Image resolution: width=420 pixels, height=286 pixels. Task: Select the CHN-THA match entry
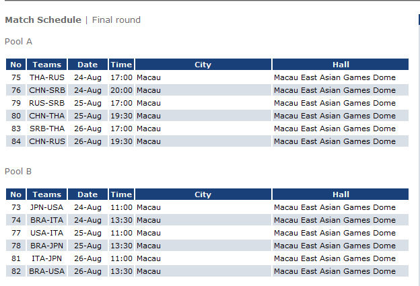(x=46, y=116)
